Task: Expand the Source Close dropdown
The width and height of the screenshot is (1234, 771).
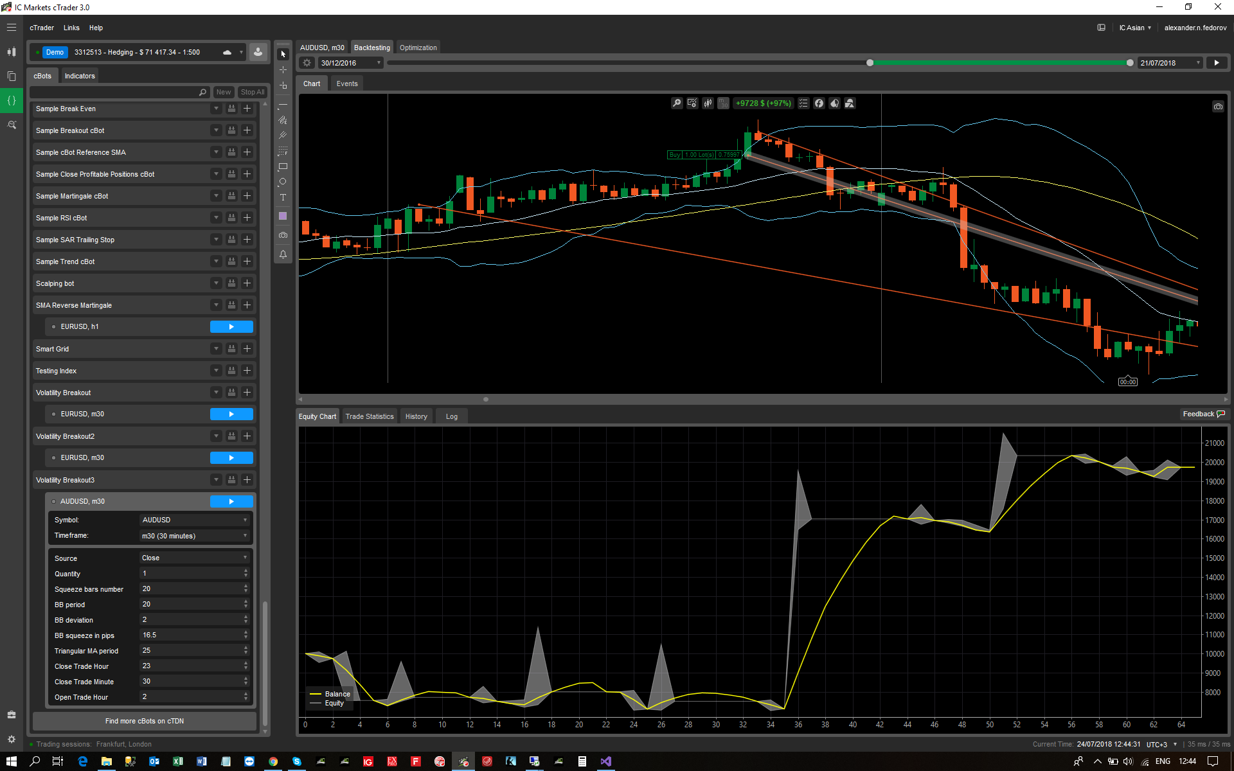Action: tap(194, 558)
